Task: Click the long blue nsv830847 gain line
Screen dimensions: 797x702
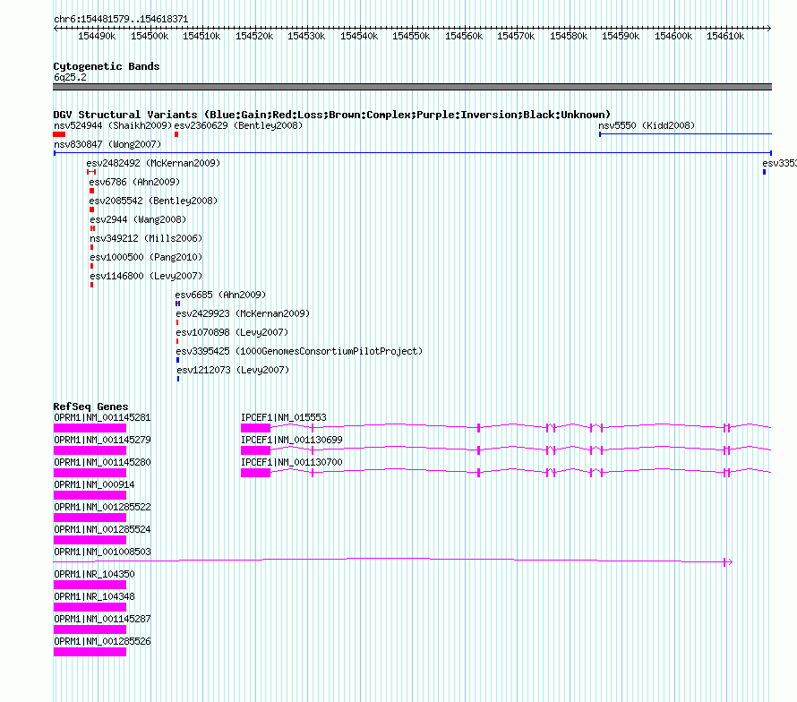Action: coord(413,152)
